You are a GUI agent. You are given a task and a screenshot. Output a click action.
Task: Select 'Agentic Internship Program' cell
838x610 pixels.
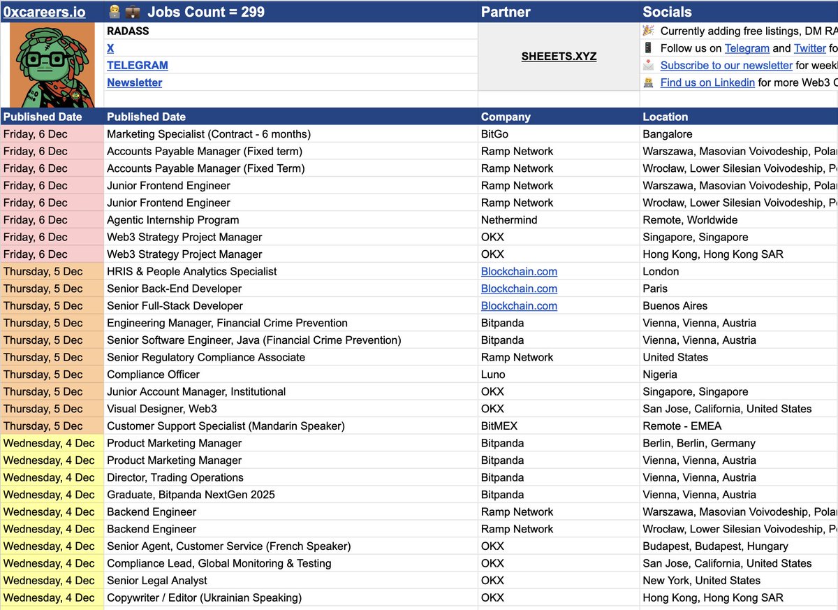291,220
